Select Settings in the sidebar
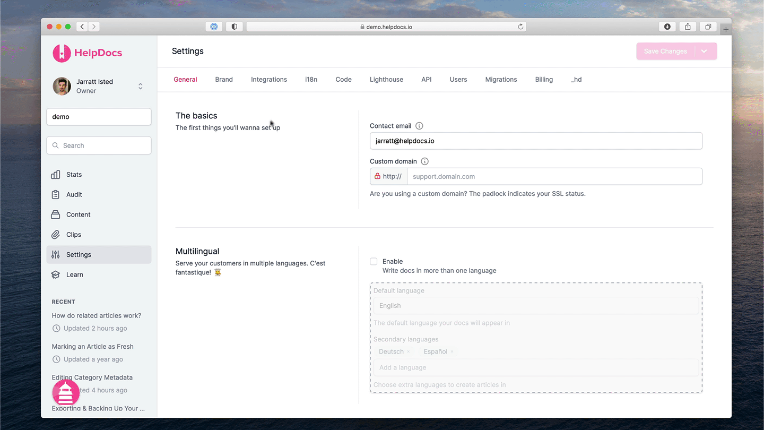Viewport: 764px width, 430px height. point(99,255)
